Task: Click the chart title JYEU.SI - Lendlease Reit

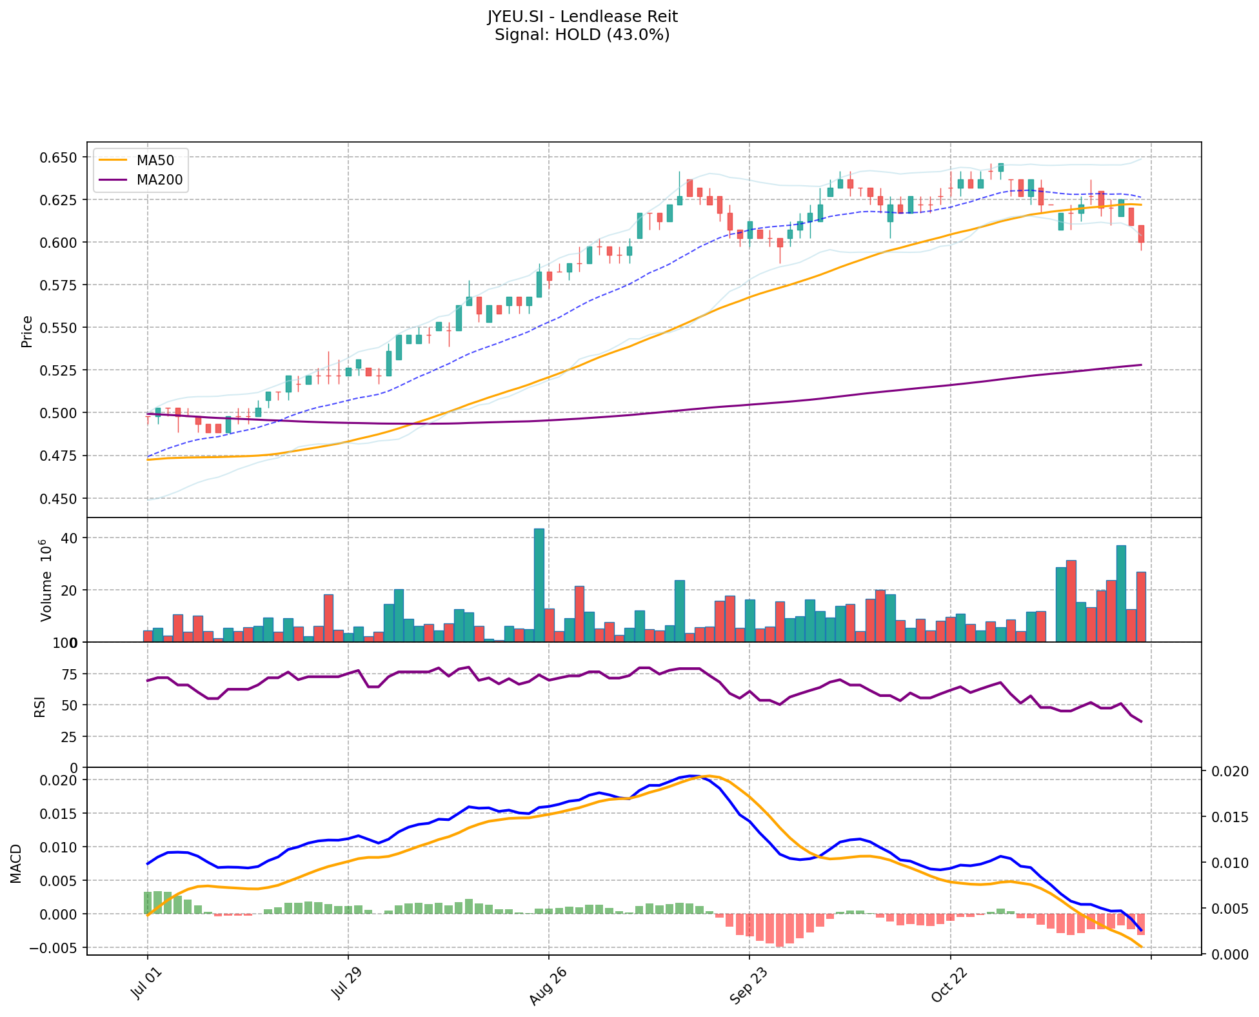Action: pos(582,17)
